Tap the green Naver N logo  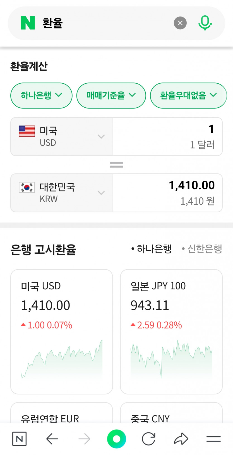pyautogui.click(x=28, y=23)
